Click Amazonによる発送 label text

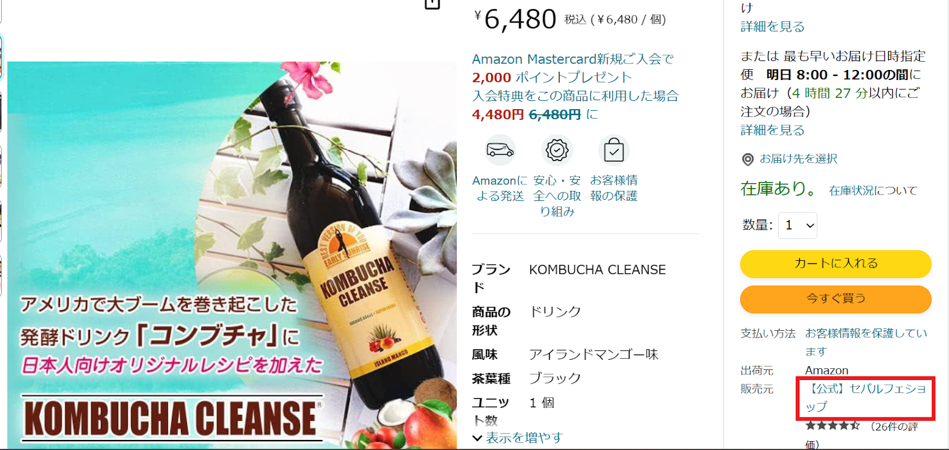tap(500, 188)
